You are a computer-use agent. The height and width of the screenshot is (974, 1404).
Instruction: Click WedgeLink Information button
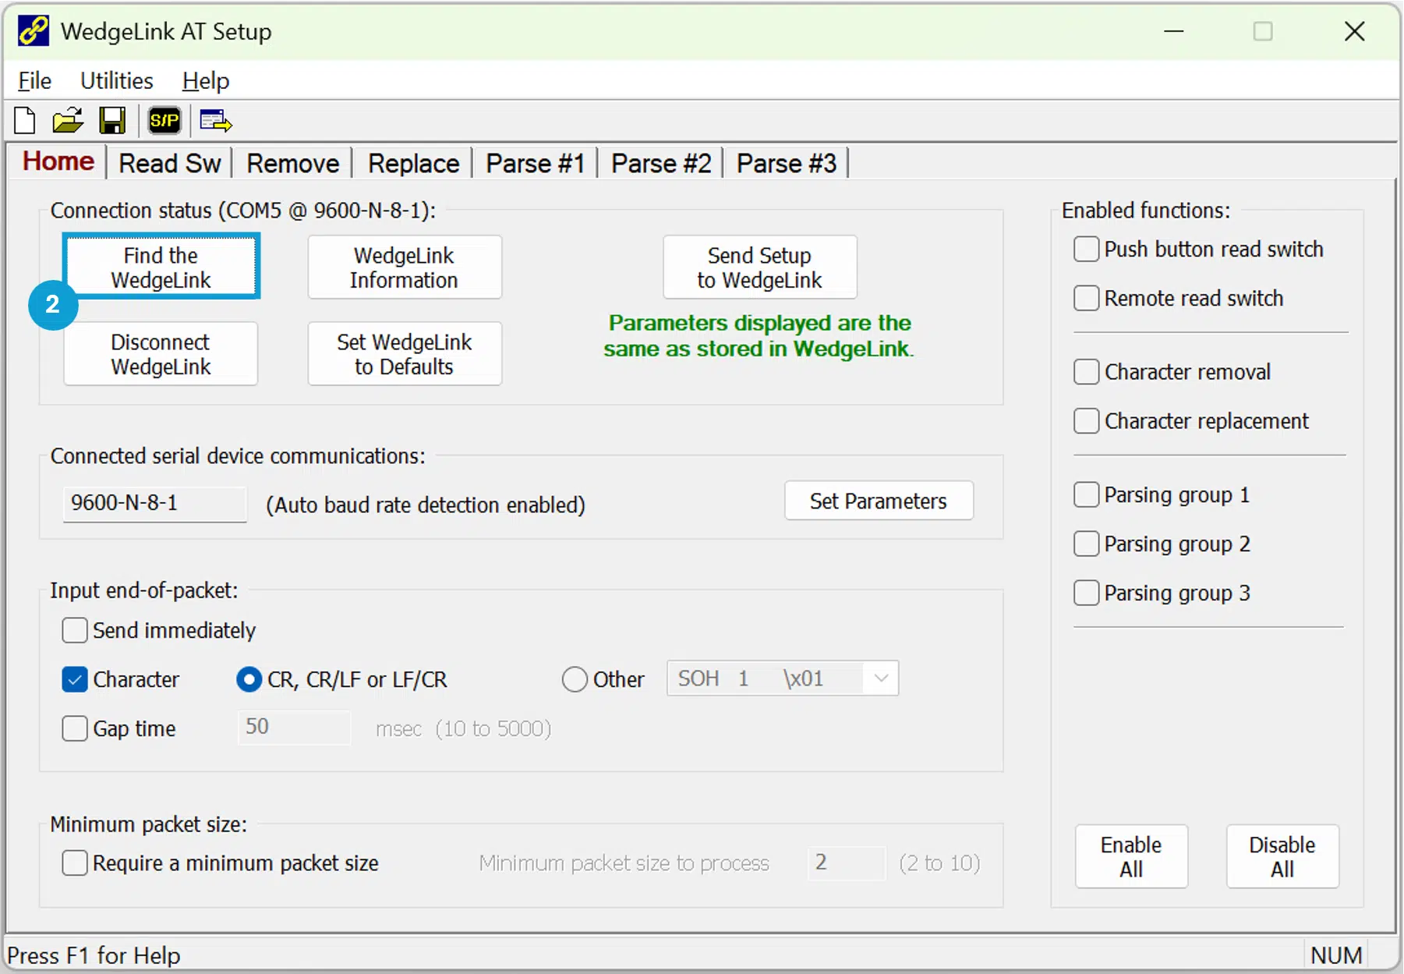(405, 267)
